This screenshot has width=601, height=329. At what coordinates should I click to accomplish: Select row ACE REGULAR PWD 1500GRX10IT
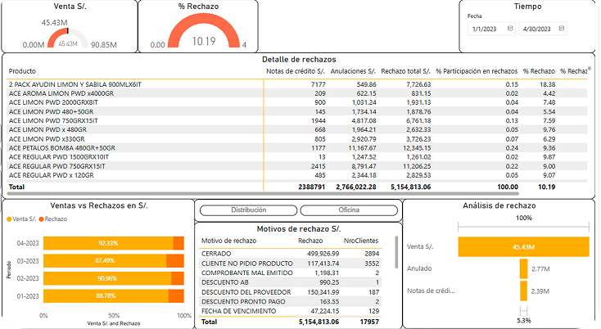point(296,157)
